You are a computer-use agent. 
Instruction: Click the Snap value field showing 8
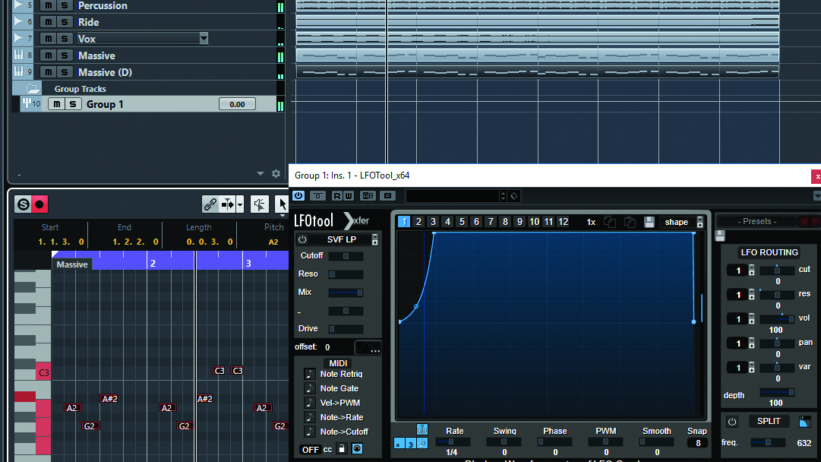(698, 443)
